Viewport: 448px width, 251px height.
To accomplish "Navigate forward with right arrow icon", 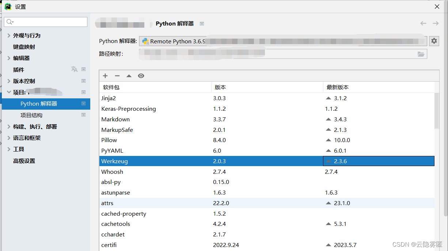I will click(x=436, y=23).
